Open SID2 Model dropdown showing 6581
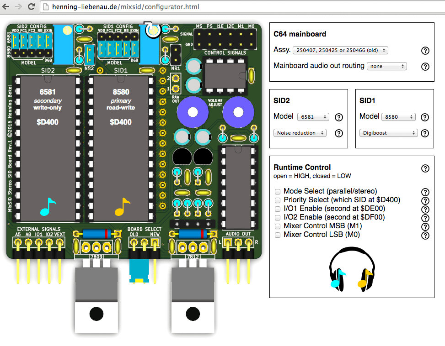The width and height of the screenshot is (445, 346). point(313,117)
